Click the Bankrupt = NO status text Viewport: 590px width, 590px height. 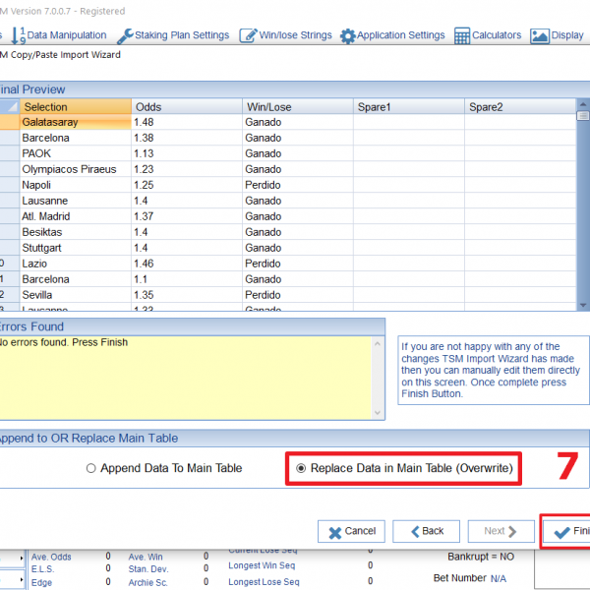[481, 557]
